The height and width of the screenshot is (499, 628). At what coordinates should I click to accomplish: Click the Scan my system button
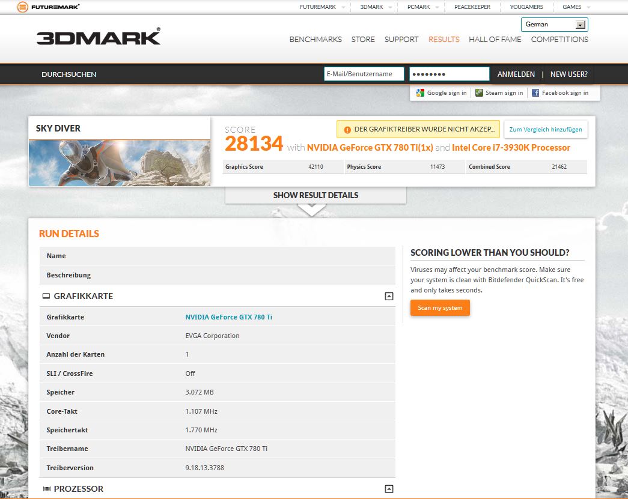[440, 307]
